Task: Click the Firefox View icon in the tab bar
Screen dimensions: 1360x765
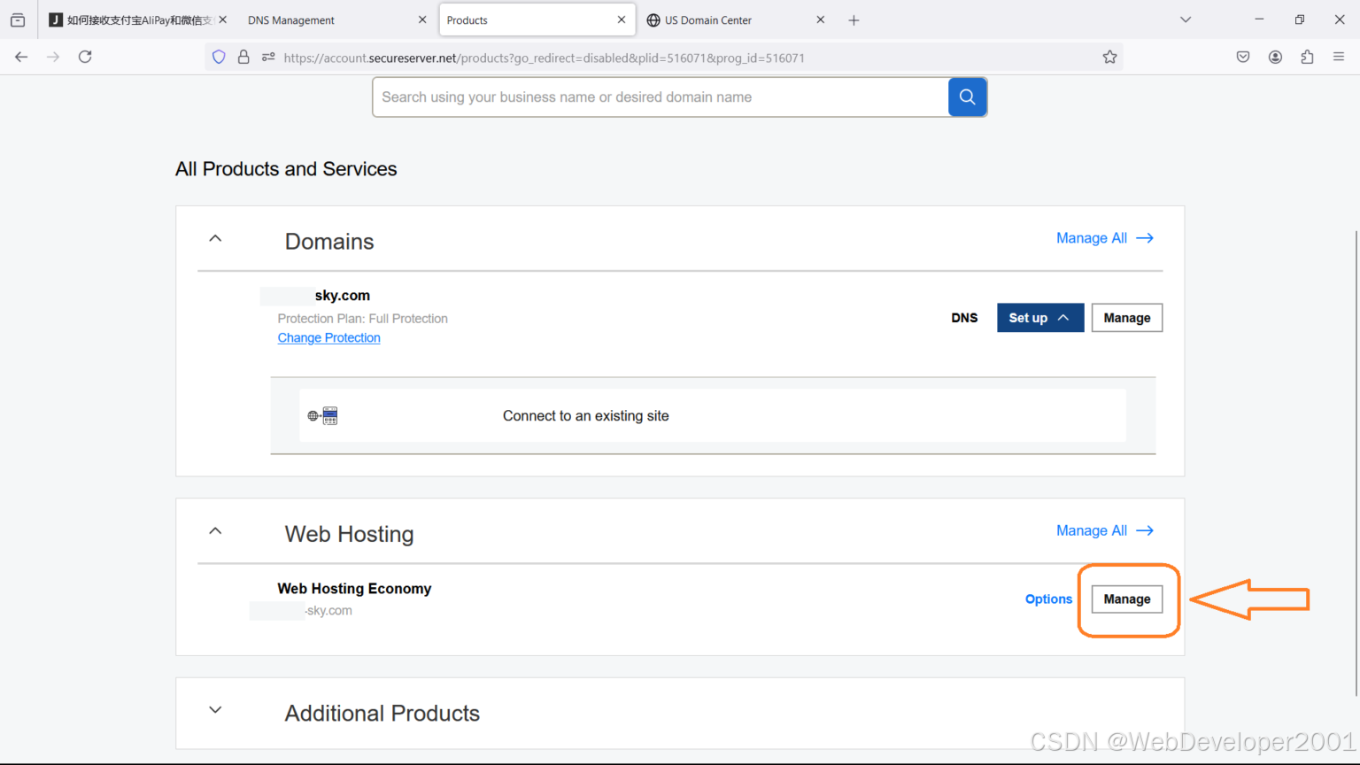Action: click(18, 19)
